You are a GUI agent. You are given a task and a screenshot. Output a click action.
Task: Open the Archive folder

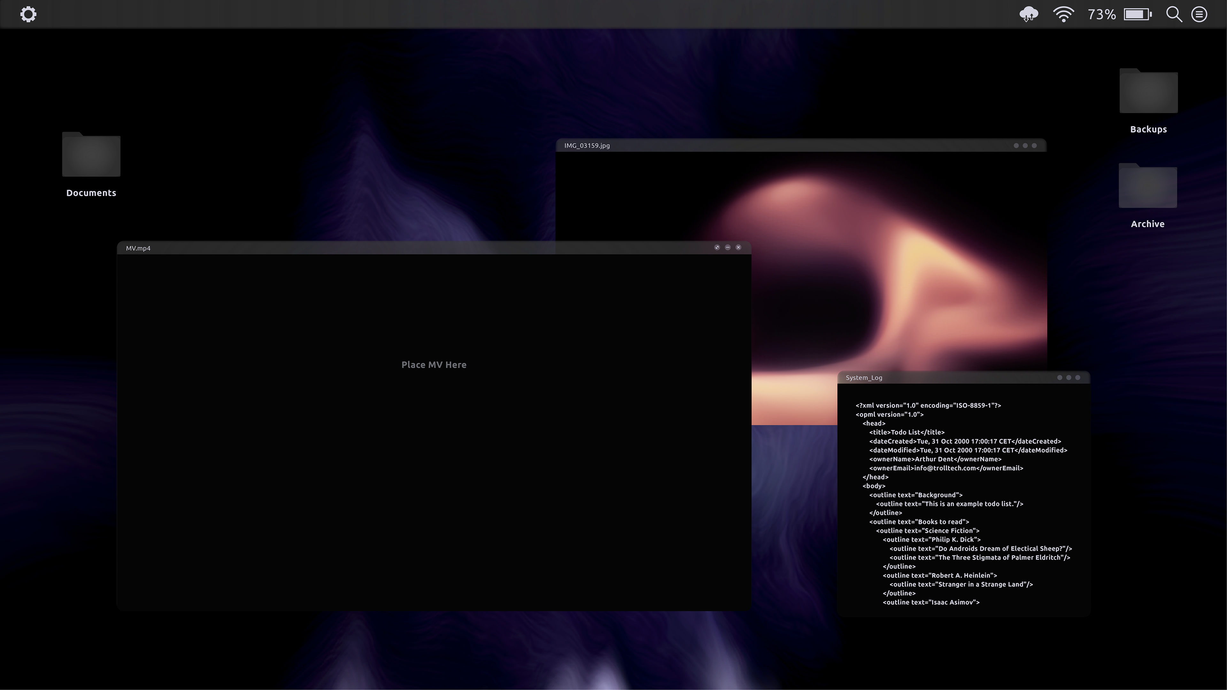coord(1147,186)
